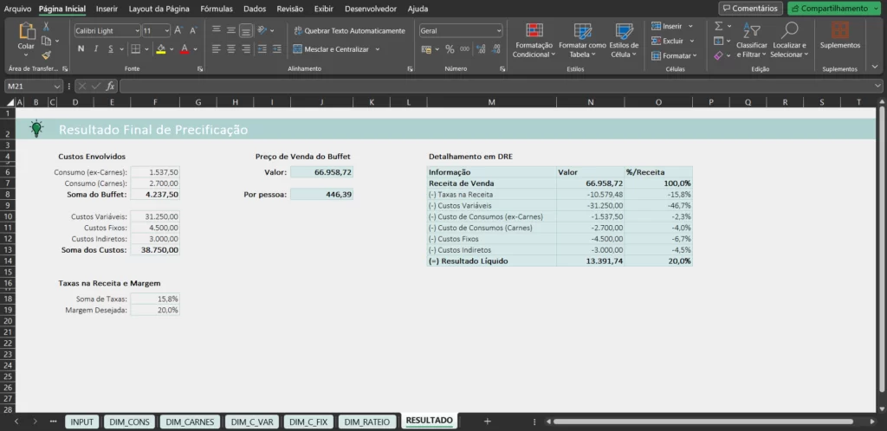Expand the Mesclar e Centralizar dropdown arrow
Viewport: 887px width, 431px height.
[378, 49]
